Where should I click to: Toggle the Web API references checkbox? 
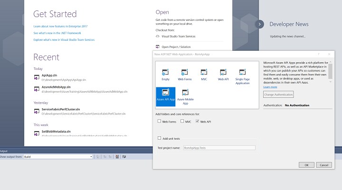pos(197,121)
